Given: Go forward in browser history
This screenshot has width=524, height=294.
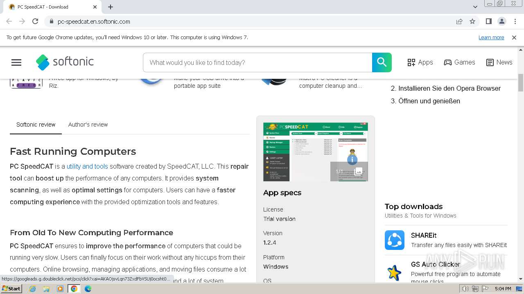Looking at the screenshot, I should point(22,21).
